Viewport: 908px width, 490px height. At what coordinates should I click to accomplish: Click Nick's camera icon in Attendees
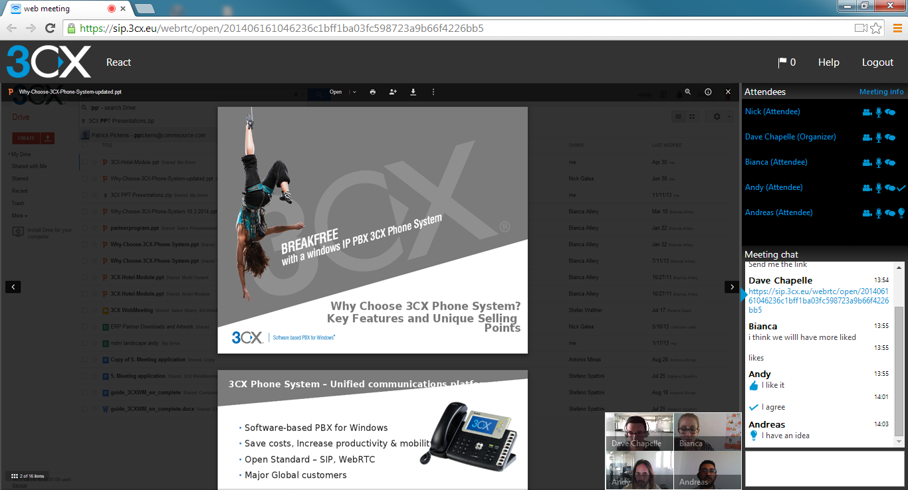pyautogui.click(x=867, y=112)
